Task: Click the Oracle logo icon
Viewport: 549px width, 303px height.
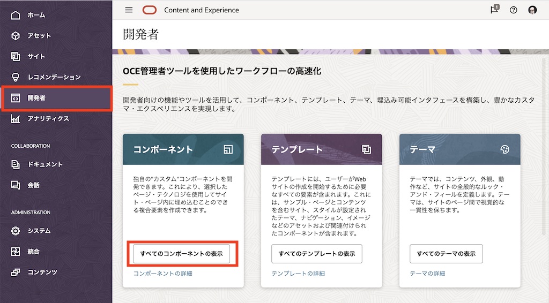Action: pyautogui.click(x=150, y=10)
